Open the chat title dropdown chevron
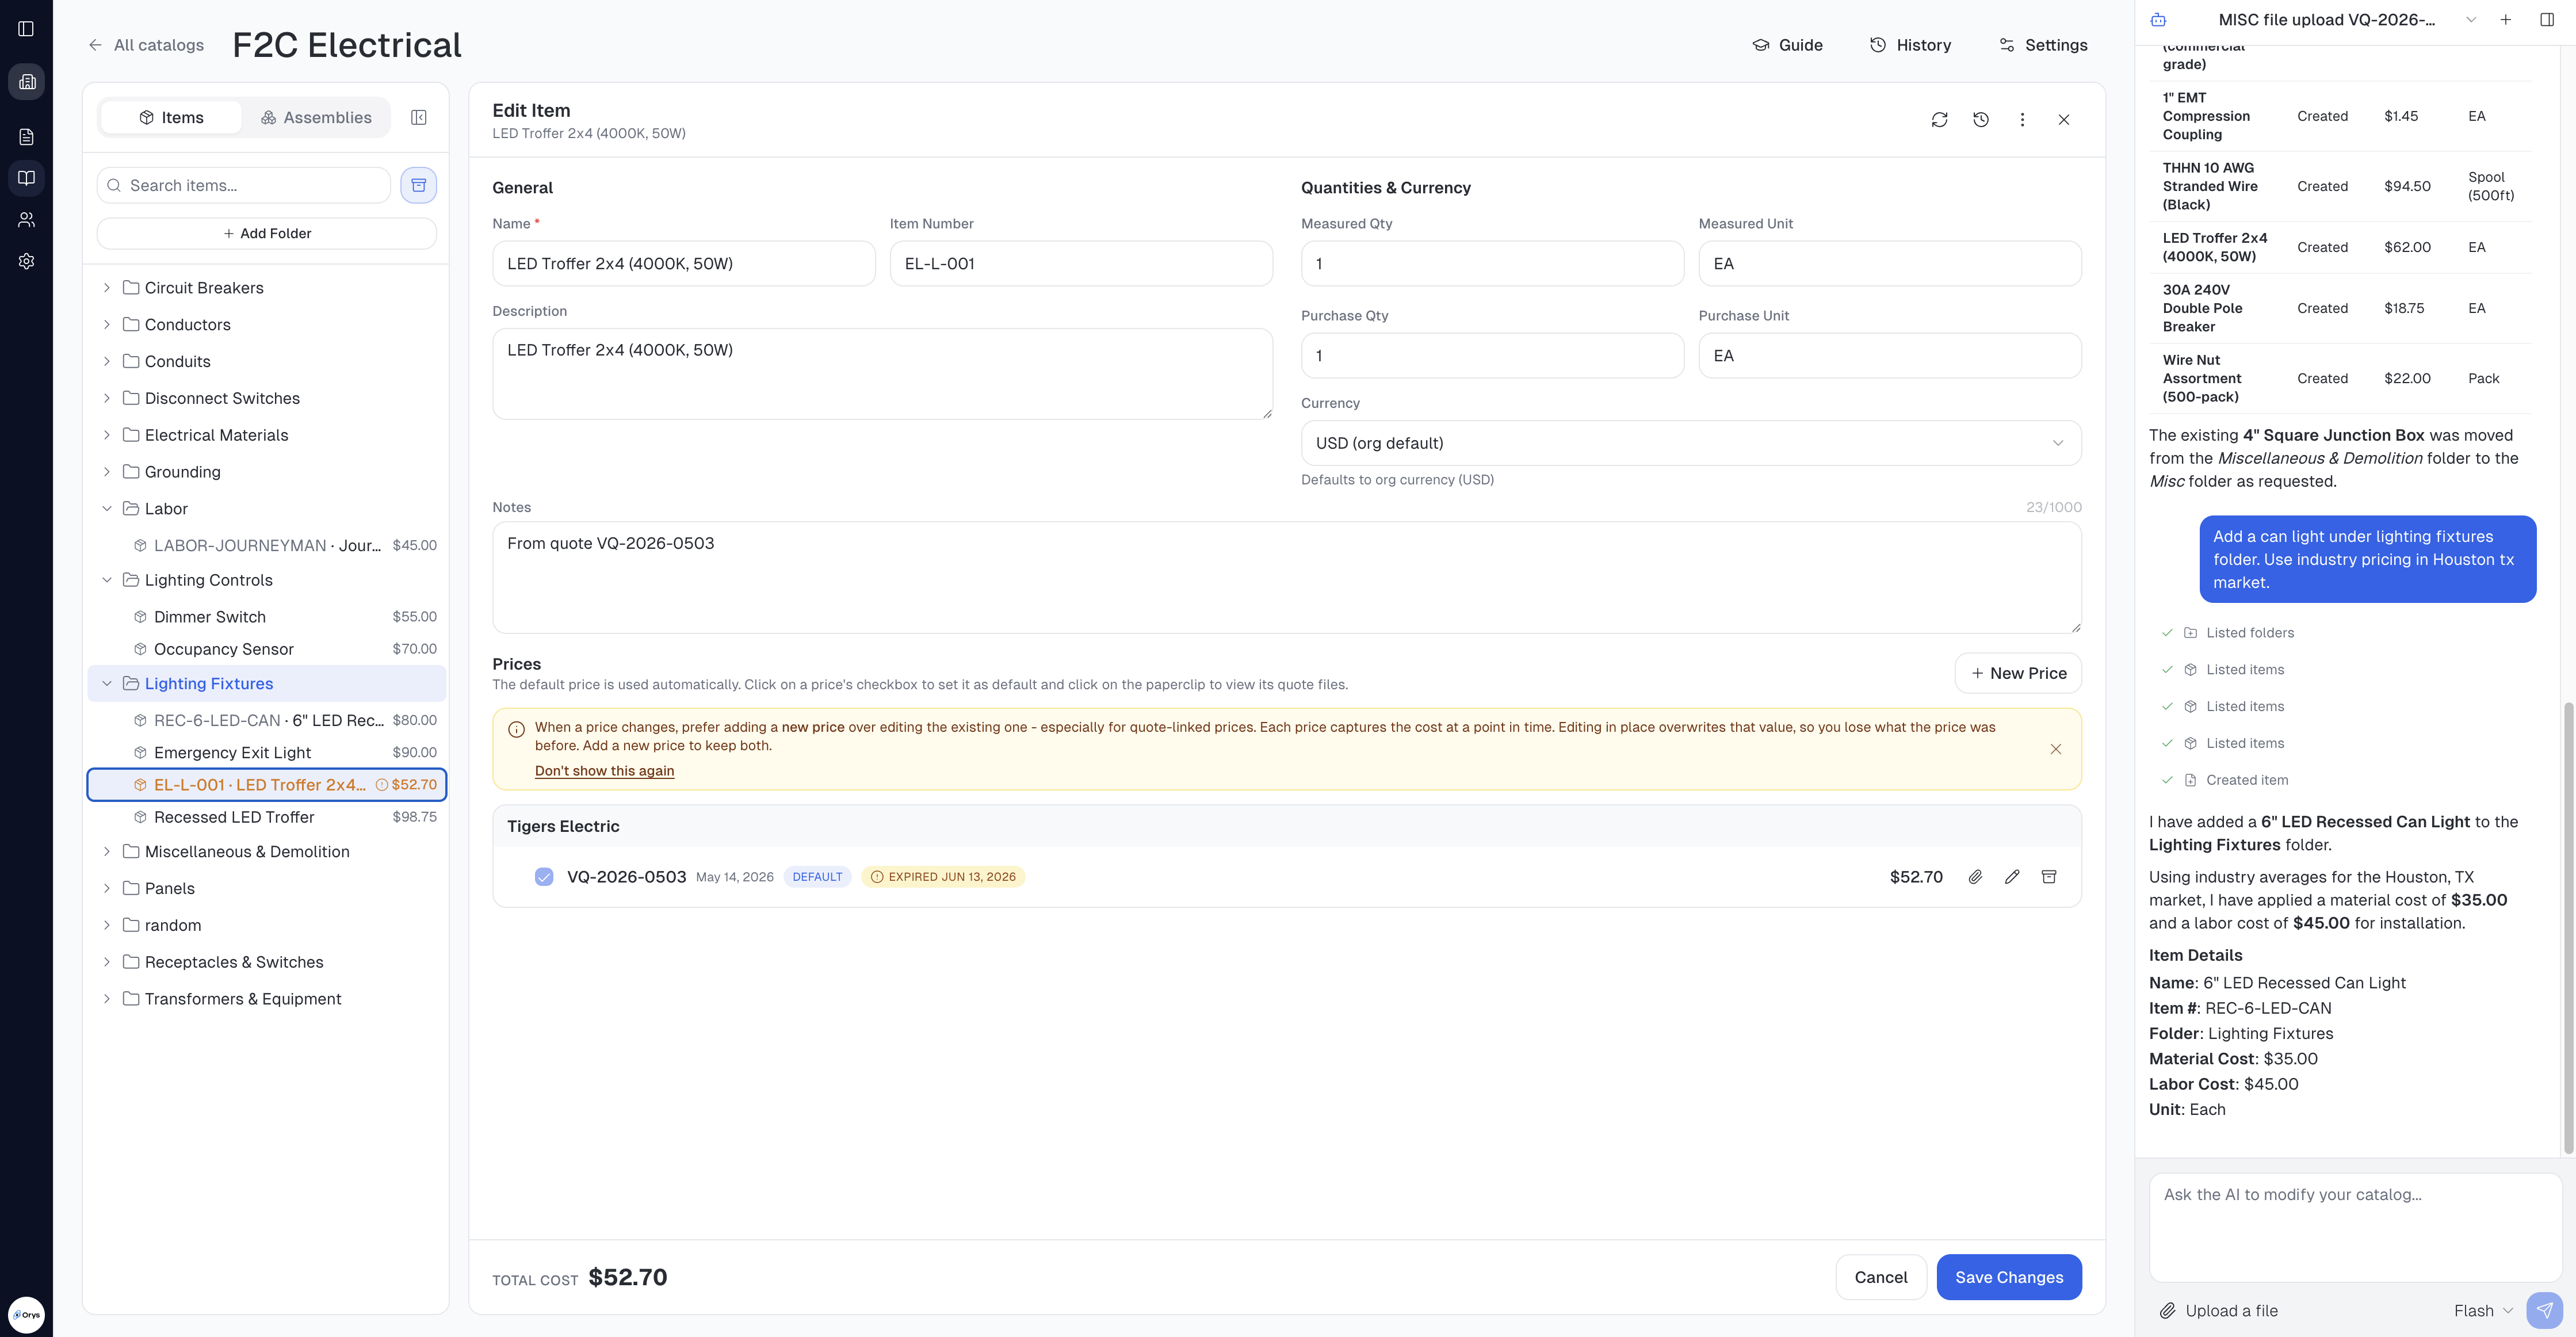 tap(2470, 20)
